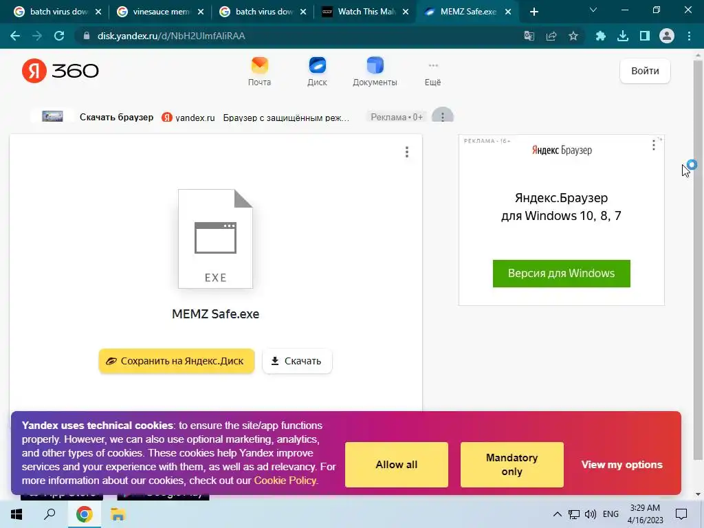Click the MEMZ Safe.exe file name
The height and width of the screenshot is (528, 704).
215,313
